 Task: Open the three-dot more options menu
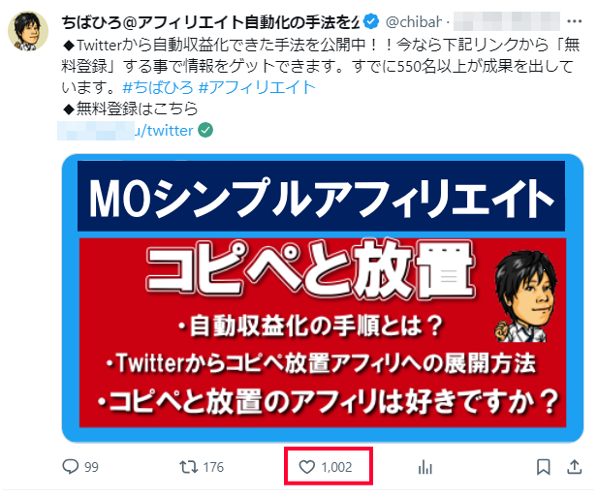coord(574,21)
